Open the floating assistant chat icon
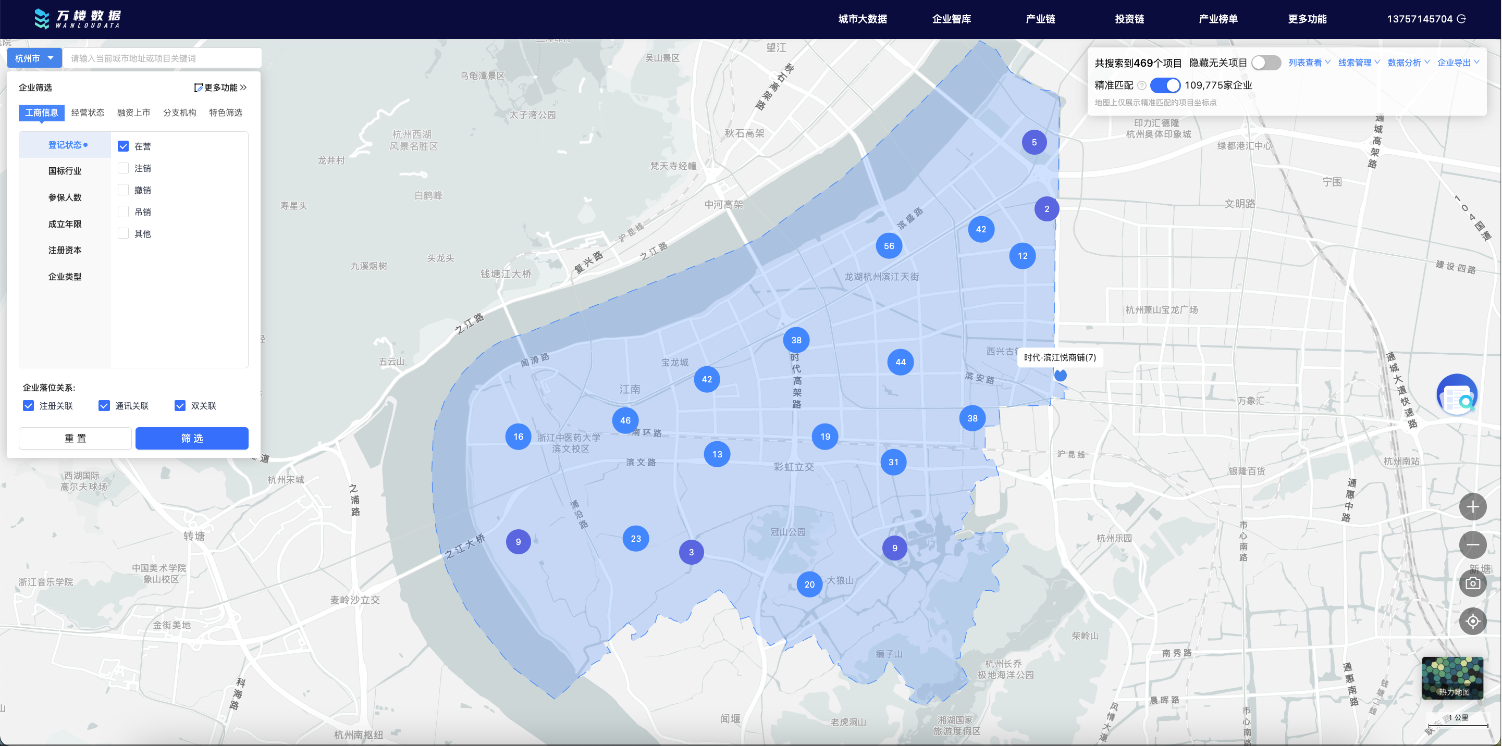The image size is (1502, 746). (x=1457, y=396)
